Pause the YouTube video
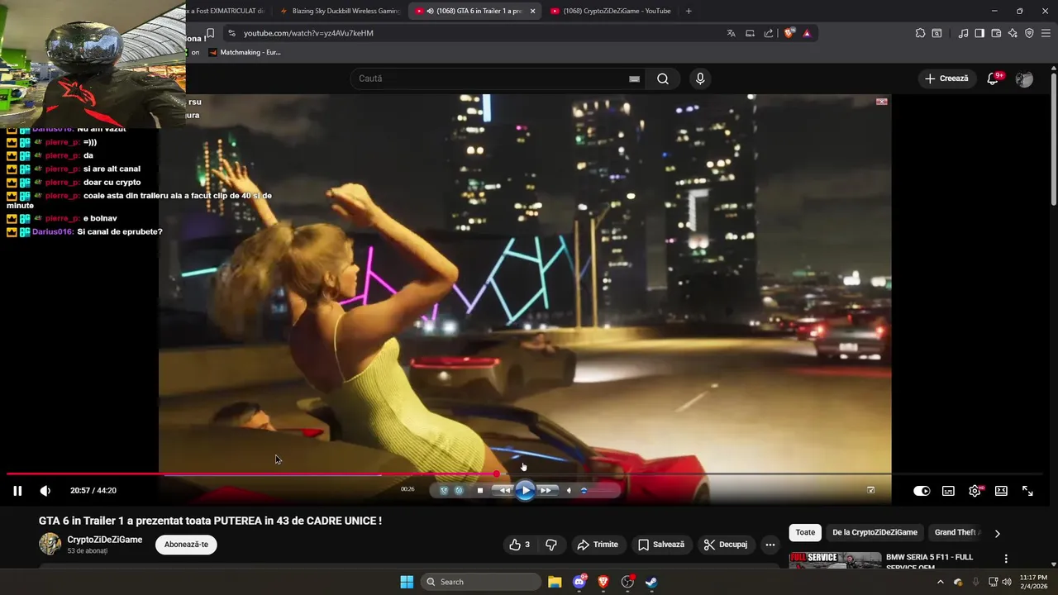This screenshot has height=595, width=1058. pyautogui.click(x=17, y=491)
